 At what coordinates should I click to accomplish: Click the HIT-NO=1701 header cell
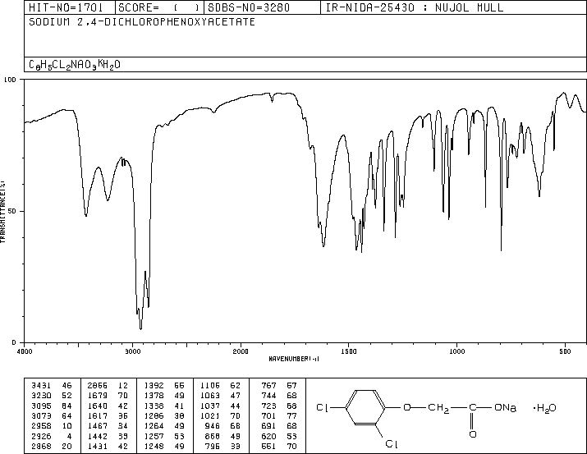point(70,7)
